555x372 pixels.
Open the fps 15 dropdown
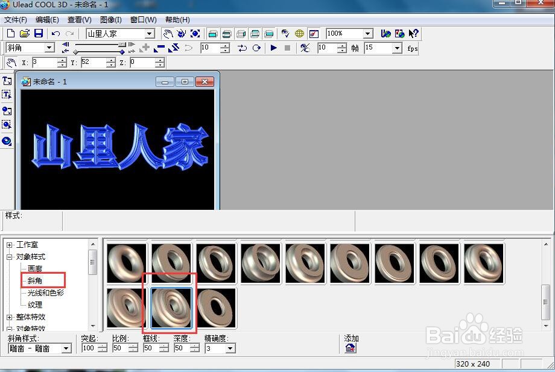click(397, 48)
